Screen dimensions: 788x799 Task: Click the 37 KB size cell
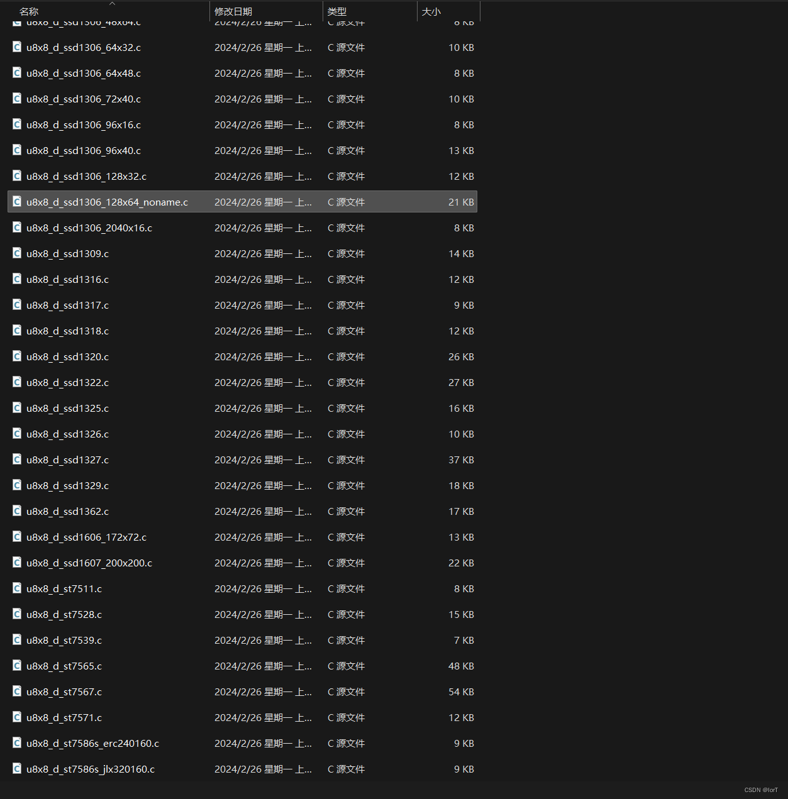tap(461, 460)
